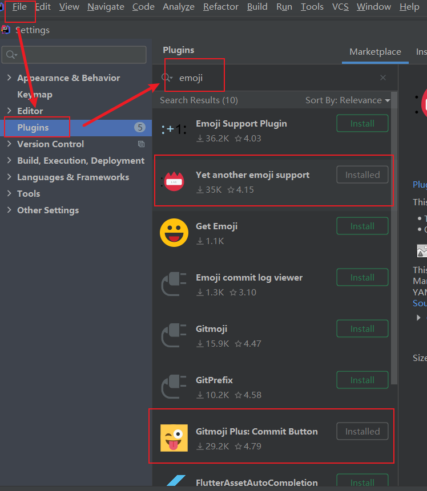
Task: Click the plugin search options magnifier icon
Action: click(167, 78)
